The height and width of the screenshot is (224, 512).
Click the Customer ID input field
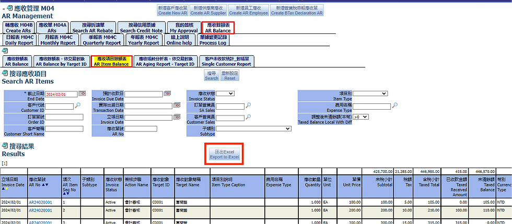[x=60, y=106]
